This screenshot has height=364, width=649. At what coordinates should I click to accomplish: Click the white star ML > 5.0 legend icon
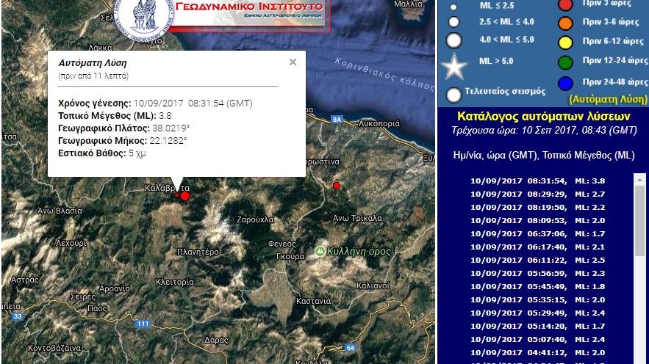pos(454,66)
